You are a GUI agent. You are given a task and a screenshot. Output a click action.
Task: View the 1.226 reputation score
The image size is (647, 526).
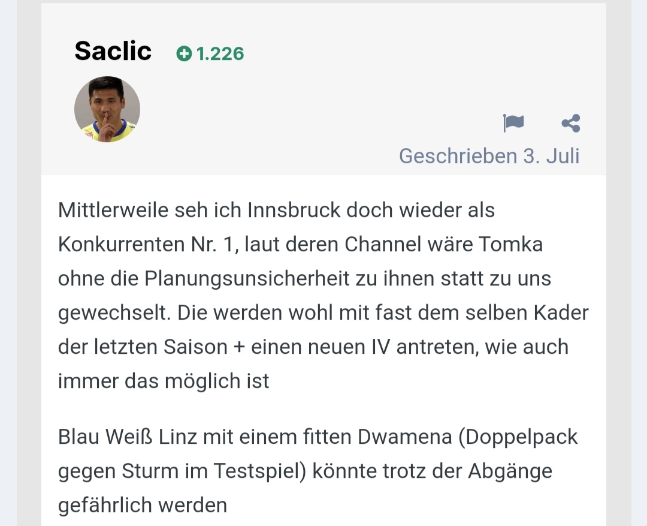220,54
